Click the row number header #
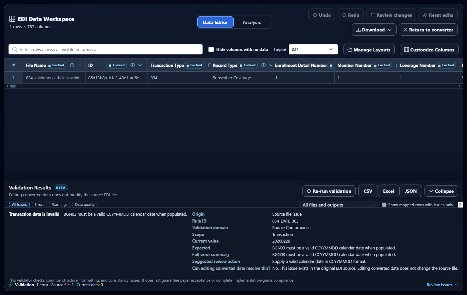472x295 pixels. 13,65
